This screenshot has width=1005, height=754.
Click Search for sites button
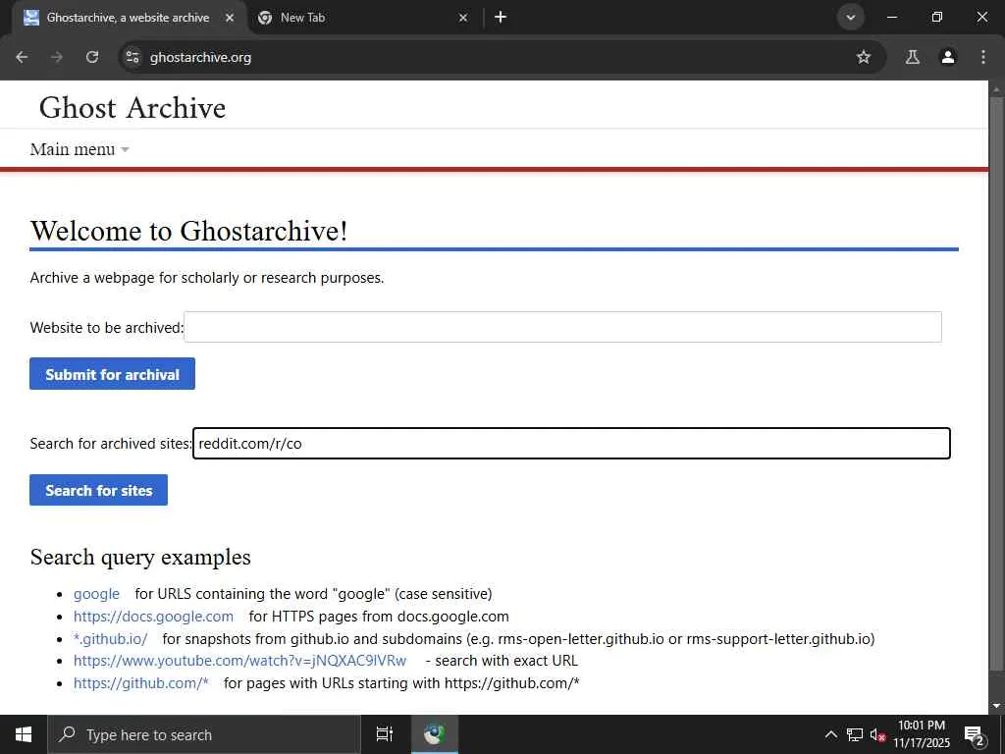pyautogui.click(x=99, y=490)
